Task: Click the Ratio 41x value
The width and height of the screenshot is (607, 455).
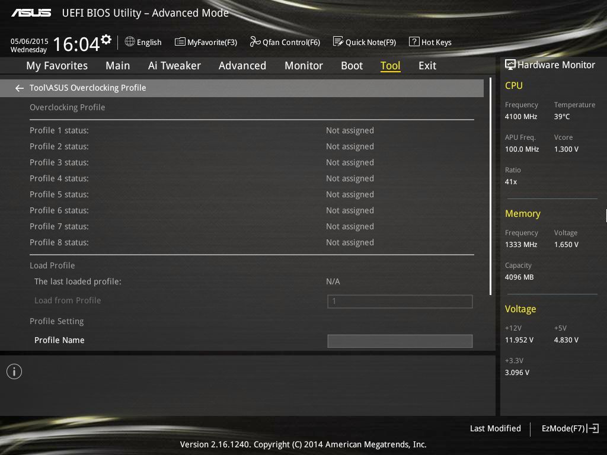Action: point(510,182)
